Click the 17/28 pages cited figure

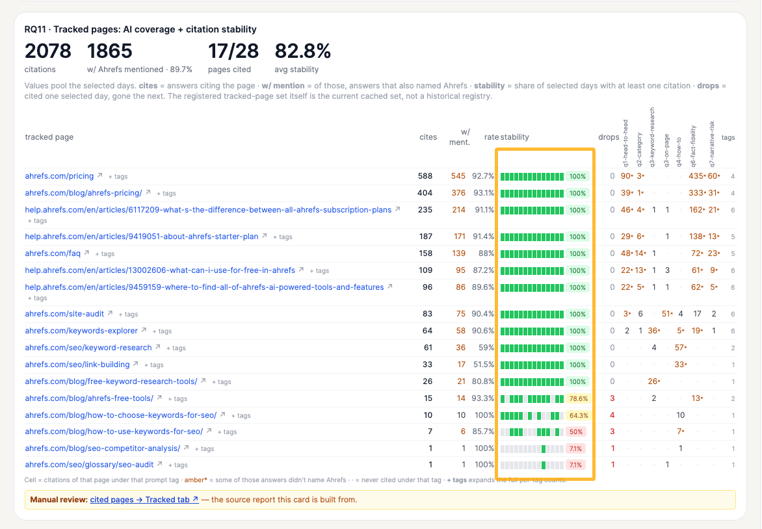(233, 51)
